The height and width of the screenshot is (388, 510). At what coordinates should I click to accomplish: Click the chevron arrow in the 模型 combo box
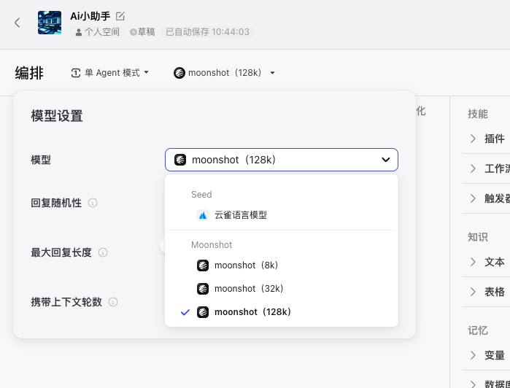386,160
